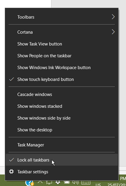Click the network monitor tray icon

[49, 182]
